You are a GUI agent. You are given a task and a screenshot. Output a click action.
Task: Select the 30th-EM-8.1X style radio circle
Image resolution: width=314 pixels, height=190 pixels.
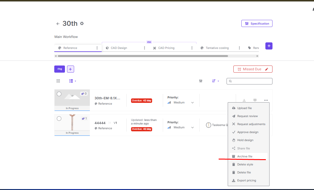59,94
